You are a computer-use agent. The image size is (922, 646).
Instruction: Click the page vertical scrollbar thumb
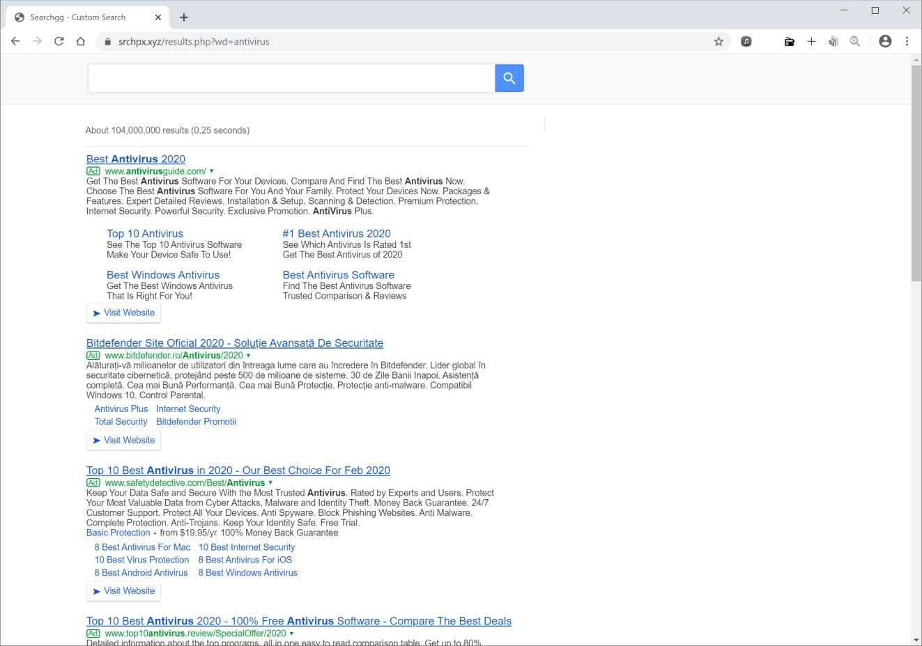click(916, 173)
